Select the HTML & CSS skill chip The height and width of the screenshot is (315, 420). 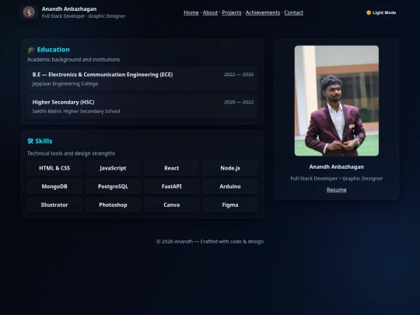[x=54, y=168]
